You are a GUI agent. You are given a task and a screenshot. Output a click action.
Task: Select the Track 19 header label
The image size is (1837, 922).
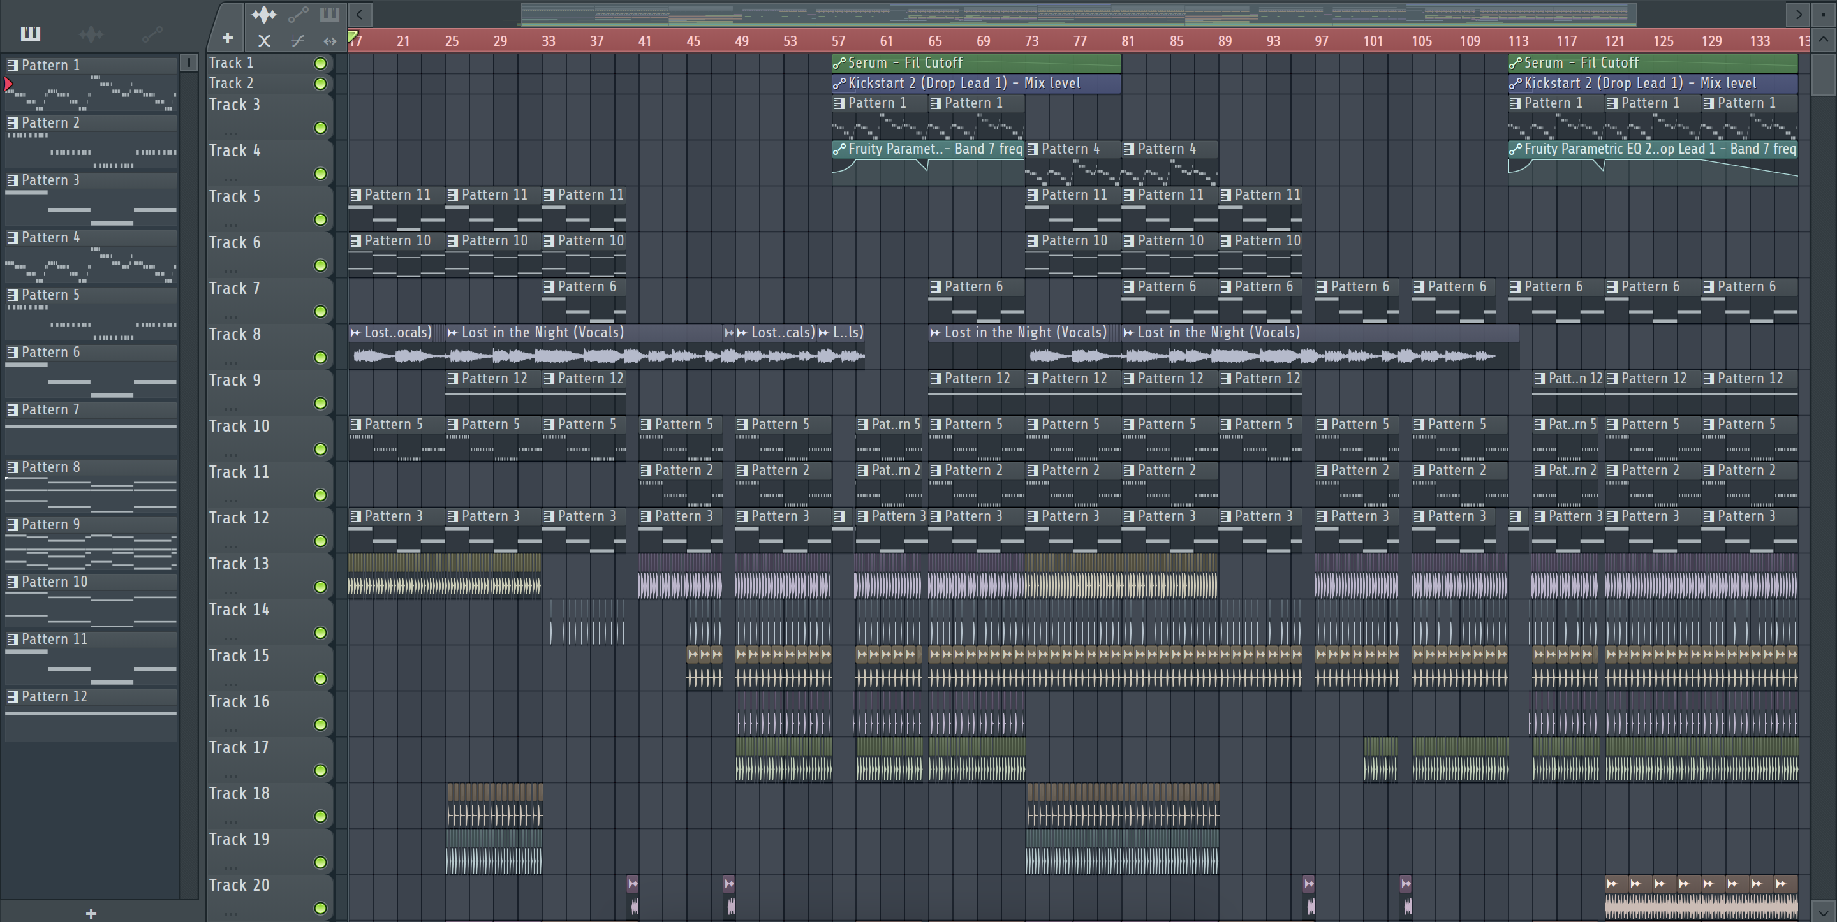[x=239, y=839]
